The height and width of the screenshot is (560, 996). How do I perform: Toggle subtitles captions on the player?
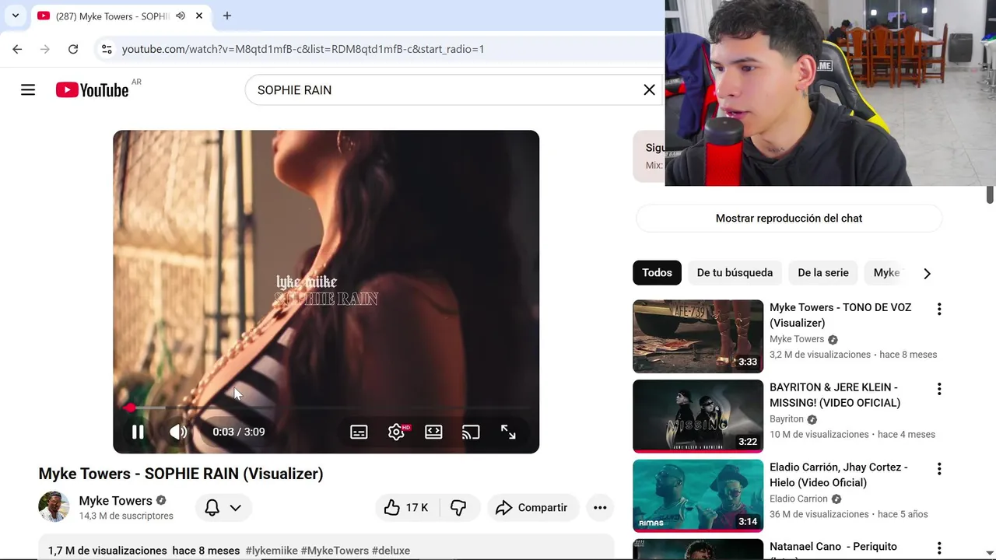(359, 432)
